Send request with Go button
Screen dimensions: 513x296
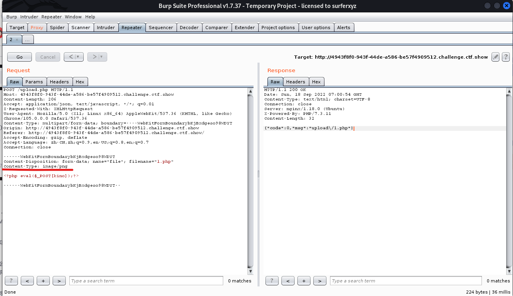[20, 57]
